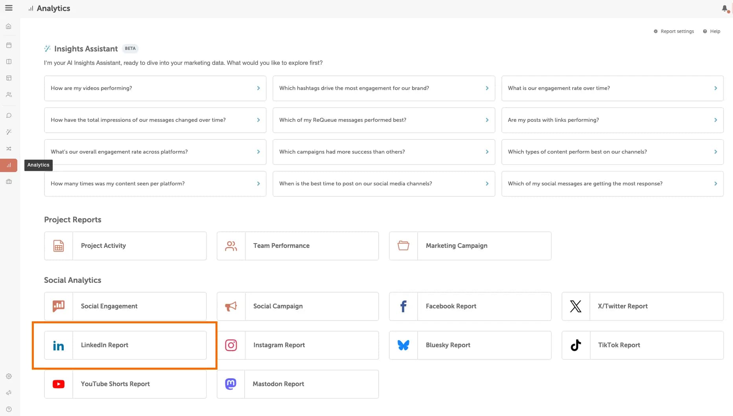Select the Analytics bar chart sidebar icon
733x416 pixels.
[x=9, y=165]
